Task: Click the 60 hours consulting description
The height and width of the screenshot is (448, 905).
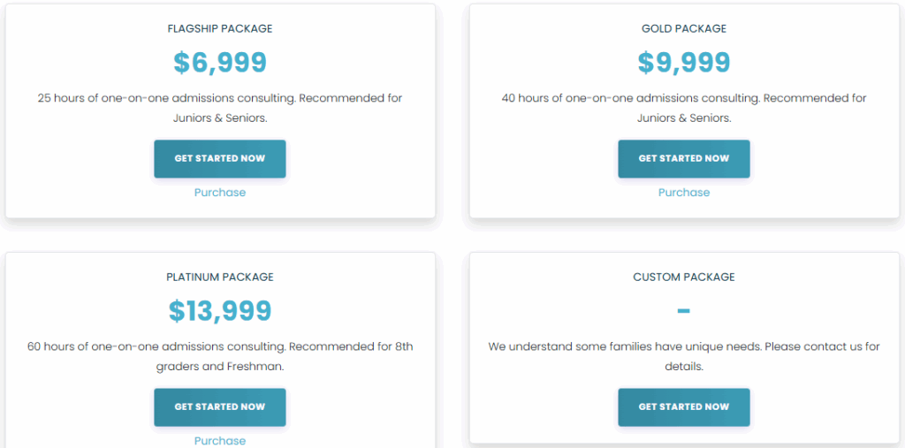Action: pyautogui.click(x=220, y=346)
